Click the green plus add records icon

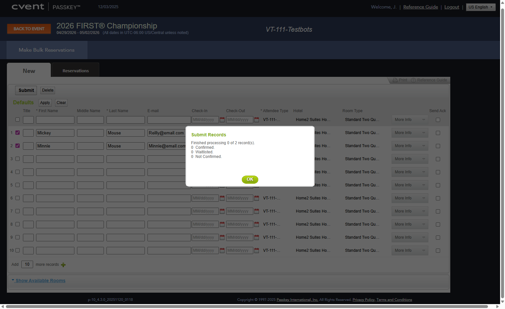63,265
